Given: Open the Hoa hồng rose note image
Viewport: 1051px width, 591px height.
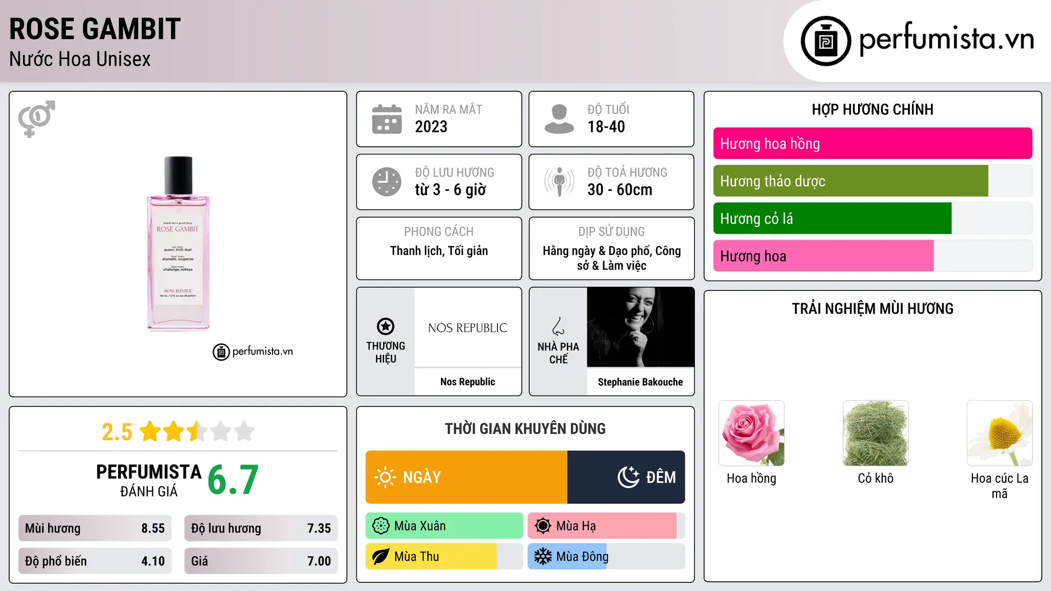Looking at the screenshot, I should click(x=751, y=433).
